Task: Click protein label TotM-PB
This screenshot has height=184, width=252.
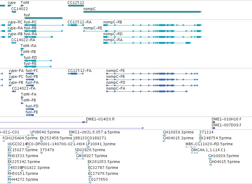Action: coord(28,100)
